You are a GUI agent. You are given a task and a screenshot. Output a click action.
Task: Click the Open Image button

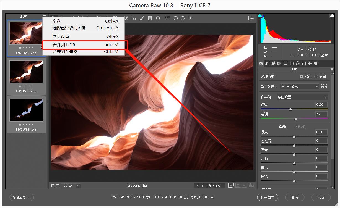268,197
